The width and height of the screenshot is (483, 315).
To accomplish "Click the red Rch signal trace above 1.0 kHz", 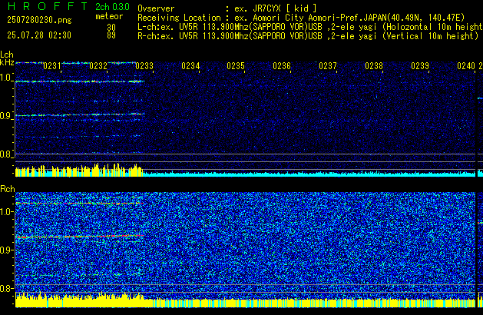I will pyautogui.click(x=79, y=204).
